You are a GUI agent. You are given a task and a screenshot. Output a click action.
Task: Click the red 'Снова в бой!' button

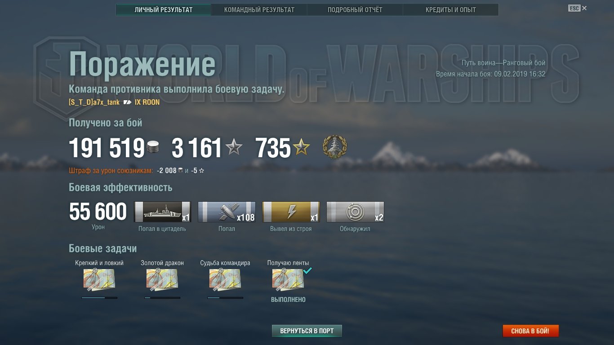530,331
